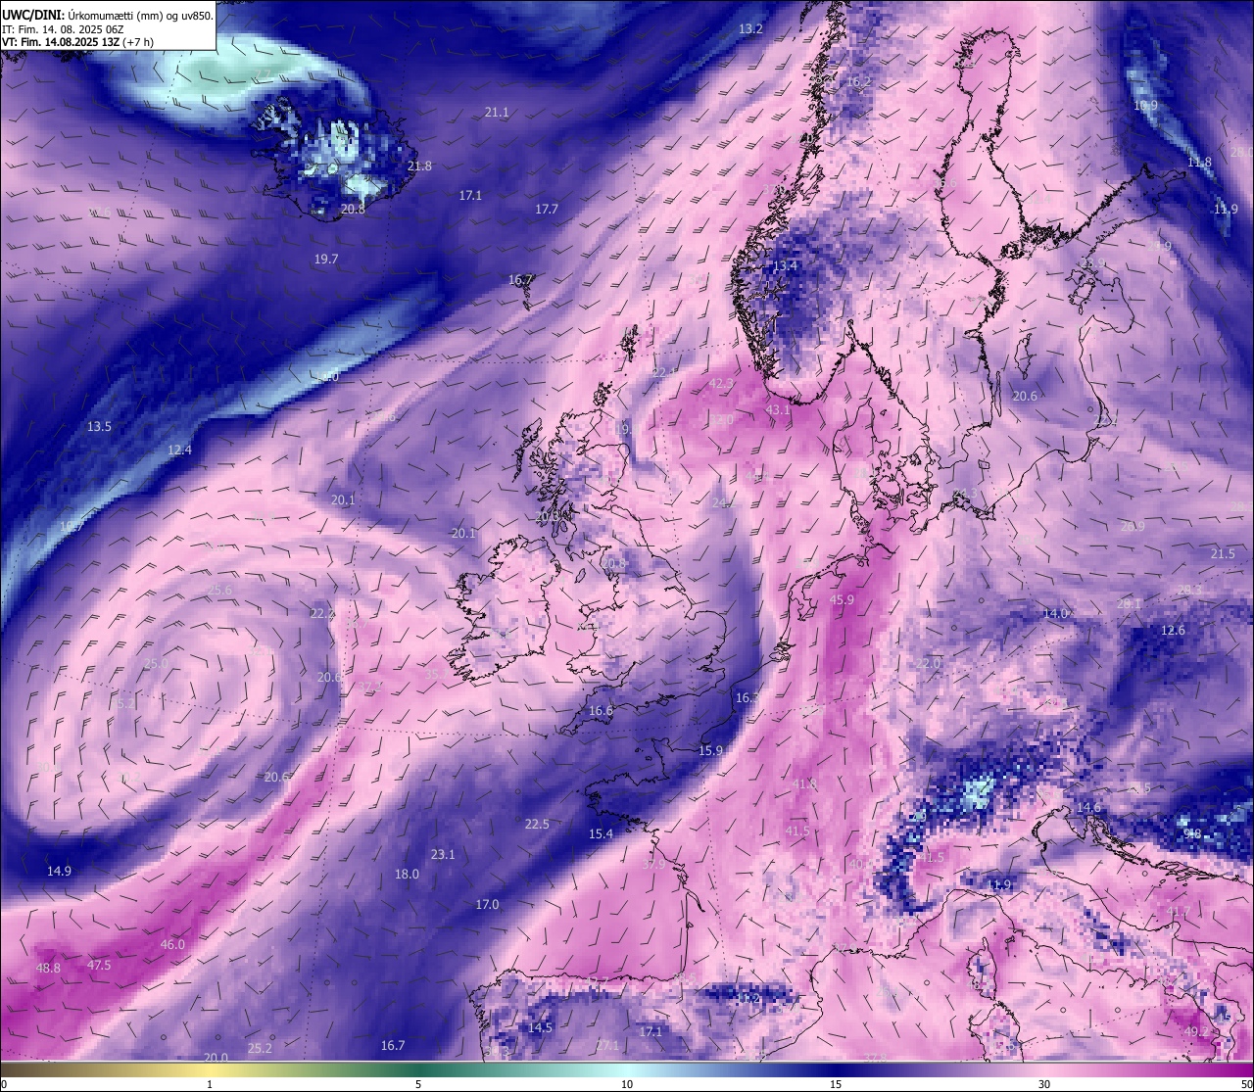Click the 37.9 value on the French coast
This screenshot has width=1254, height=1092.
tap(653, 865)
